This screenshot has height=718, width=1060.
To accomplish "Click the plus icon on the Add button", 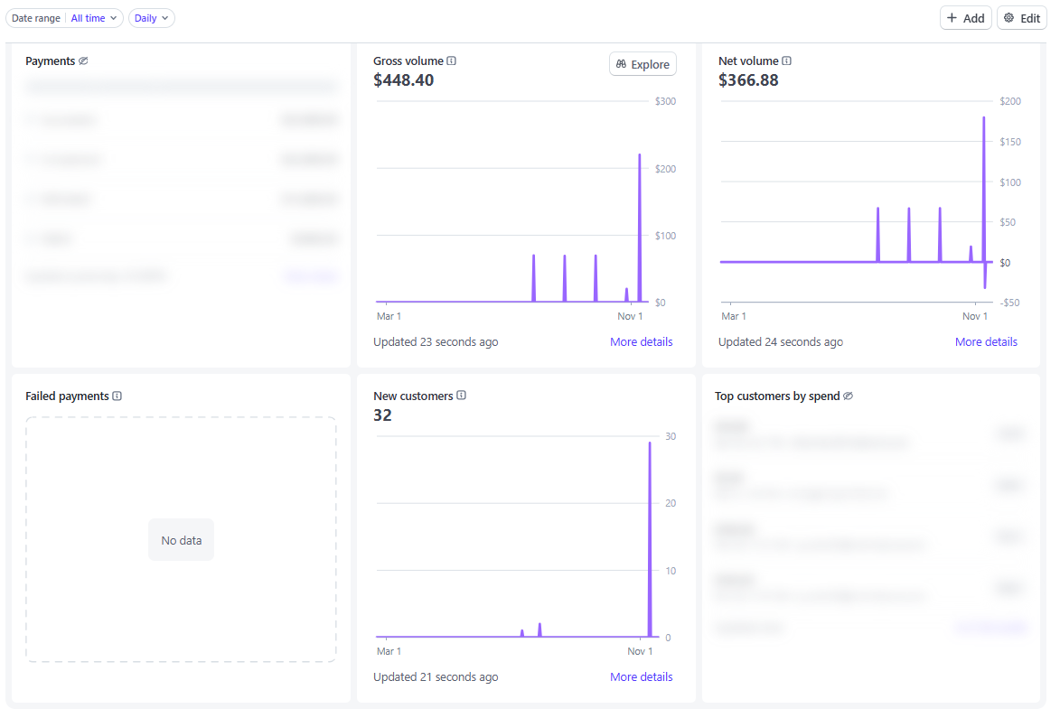I will click(x=952, y=17).
